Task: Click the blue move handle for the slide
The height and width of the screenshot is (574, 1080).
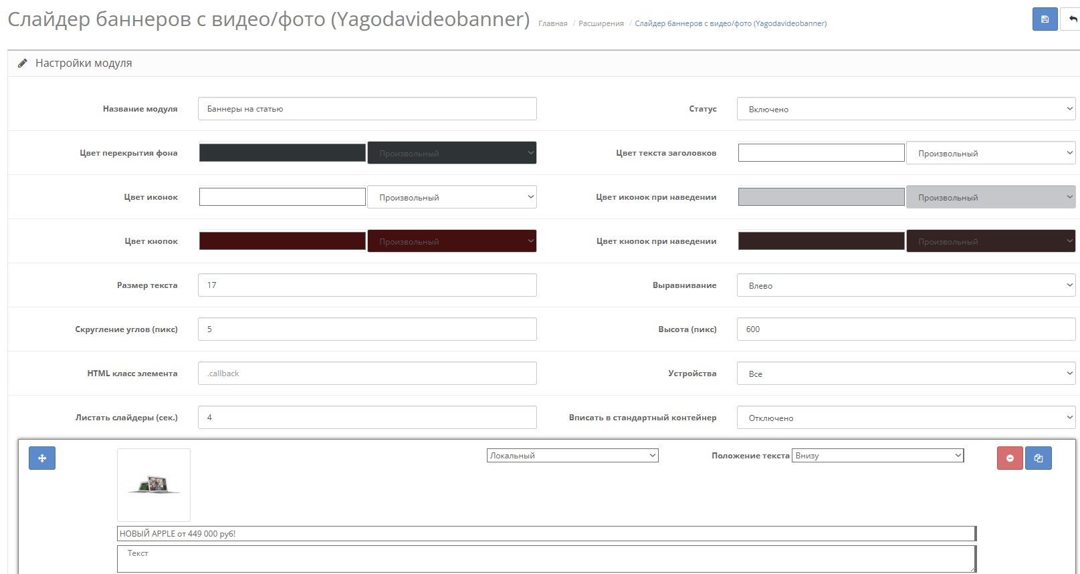Action: click(x=42, y=458)
